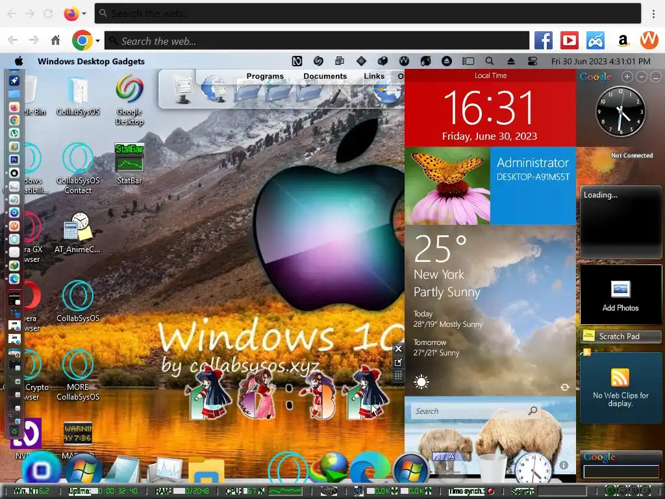Refresh the New York weather widget
Viewport: 665px width, 499px height.
pos(564,387)
